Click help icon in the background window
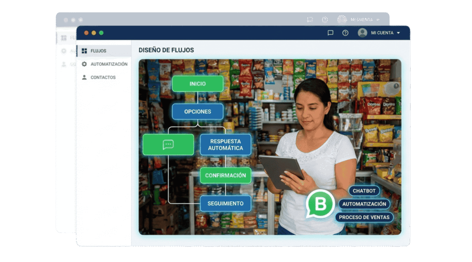 325,19
